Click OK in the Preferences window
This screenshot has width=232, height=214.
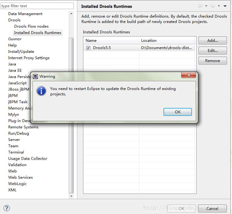[x=181, y=208]
